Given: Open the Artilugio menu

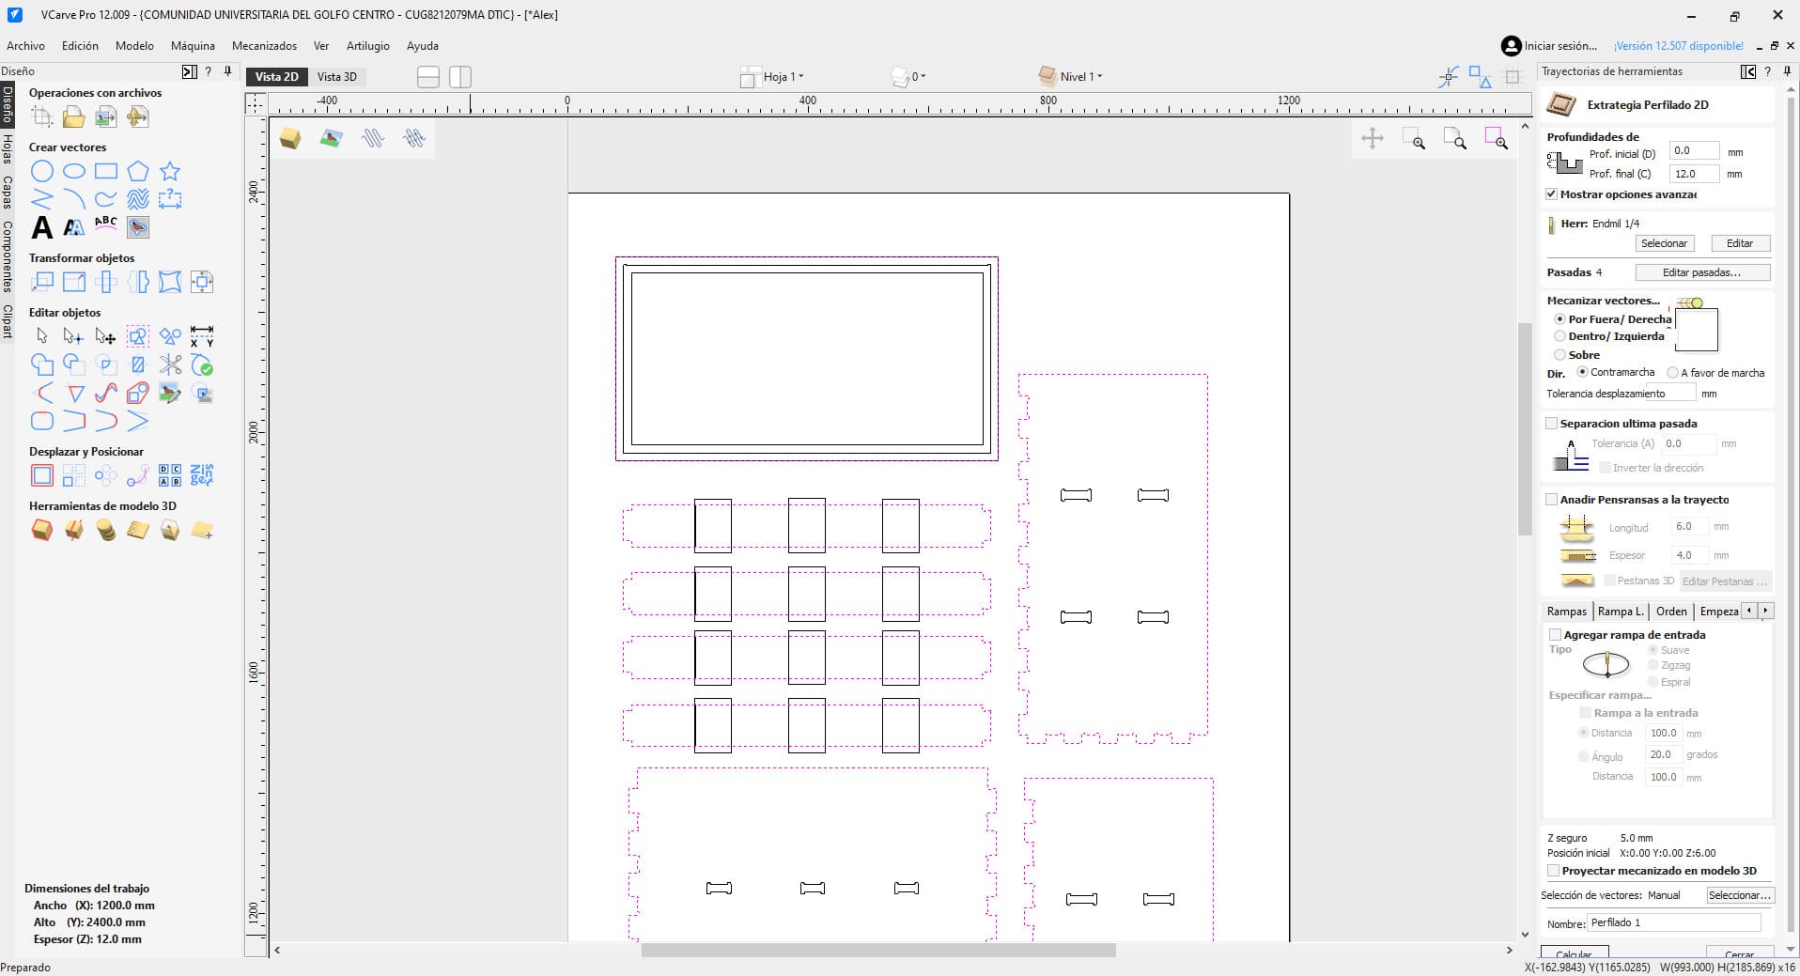Looking at the screenshot, I should [x=367, y=46].
